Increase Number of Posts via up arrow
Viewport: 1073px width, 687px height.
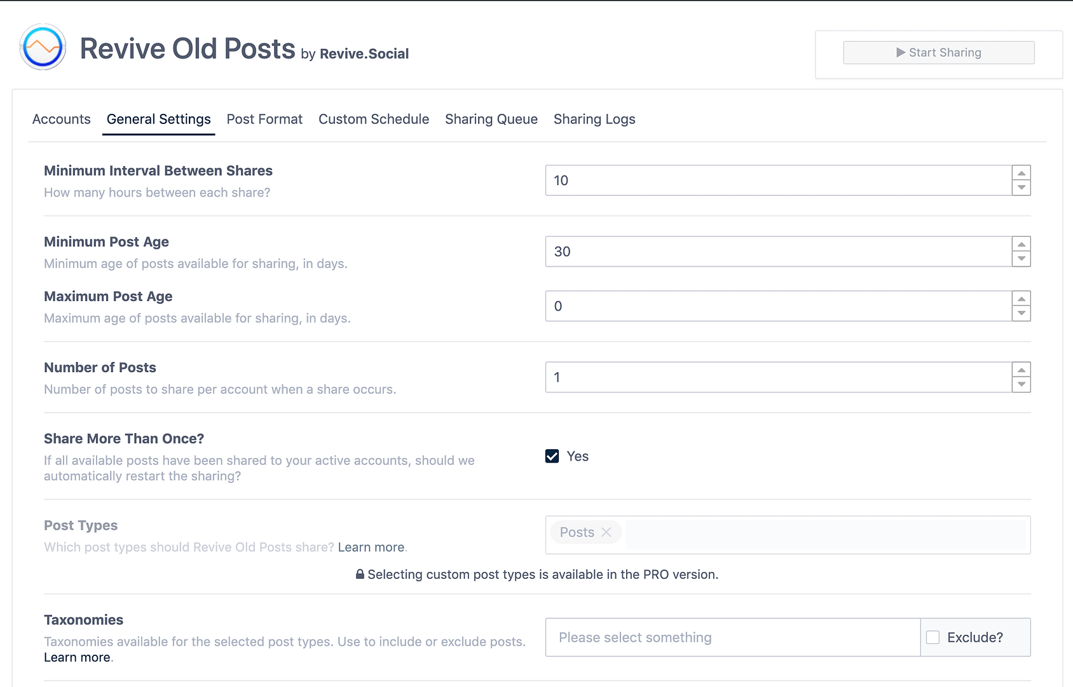tap(1021, 369)
